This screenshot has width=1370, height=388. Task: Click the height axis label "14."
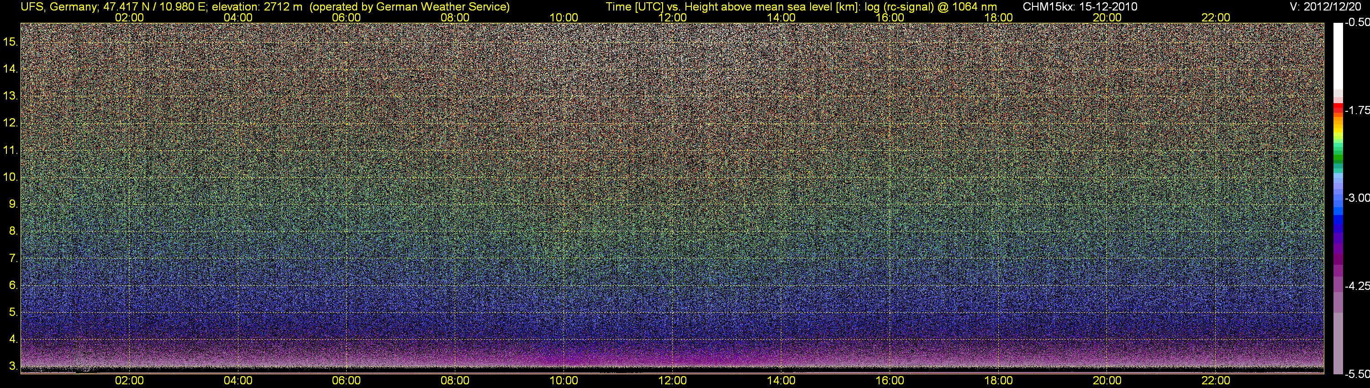click(11, 69)
